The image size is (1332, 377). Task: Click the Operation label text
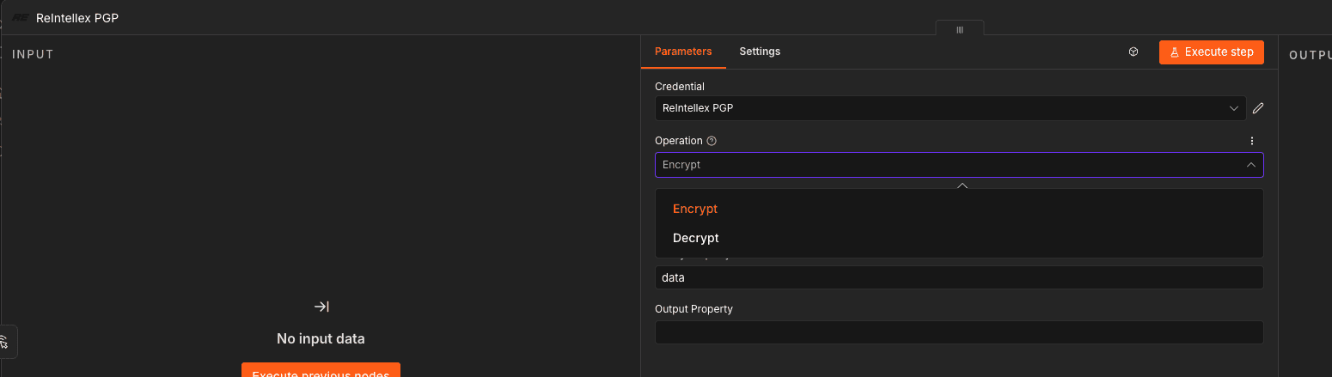pyautogui.click(x=679, y=141)
